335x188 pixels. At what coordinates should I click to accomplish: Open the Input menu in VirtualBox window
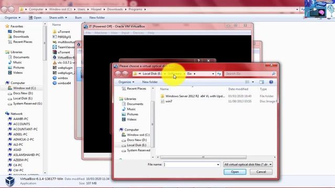(x=125, y=32)
